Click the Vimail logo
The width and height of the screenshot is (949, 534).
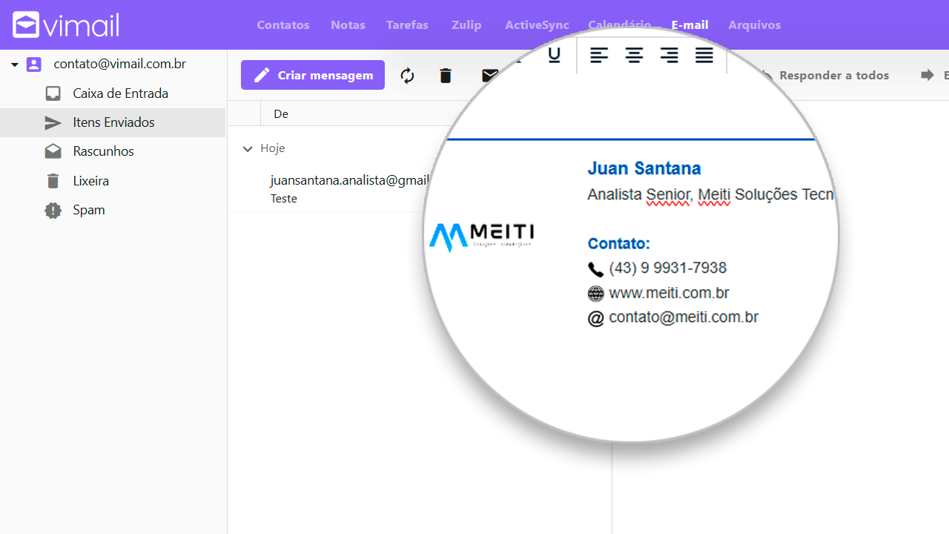(66, 25)
